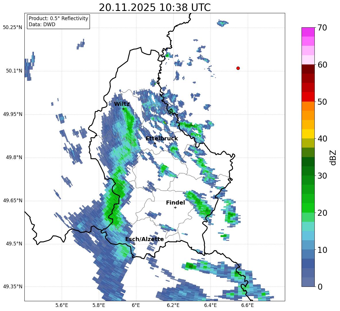
Task: Click the 6°E longitude label
Action: (x=136, y=306)
